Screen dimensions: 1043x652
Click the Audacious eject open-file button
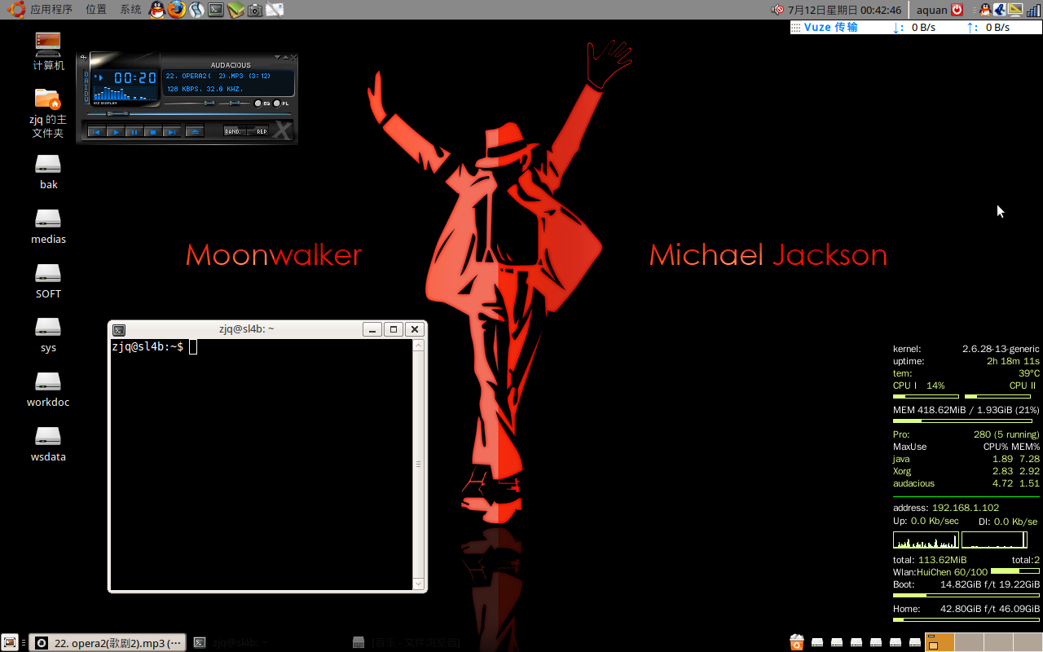pyautogui.click(x=195, y=133)
